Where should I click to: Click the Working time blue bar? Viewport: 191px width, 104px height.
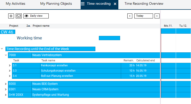click(109, 38)
